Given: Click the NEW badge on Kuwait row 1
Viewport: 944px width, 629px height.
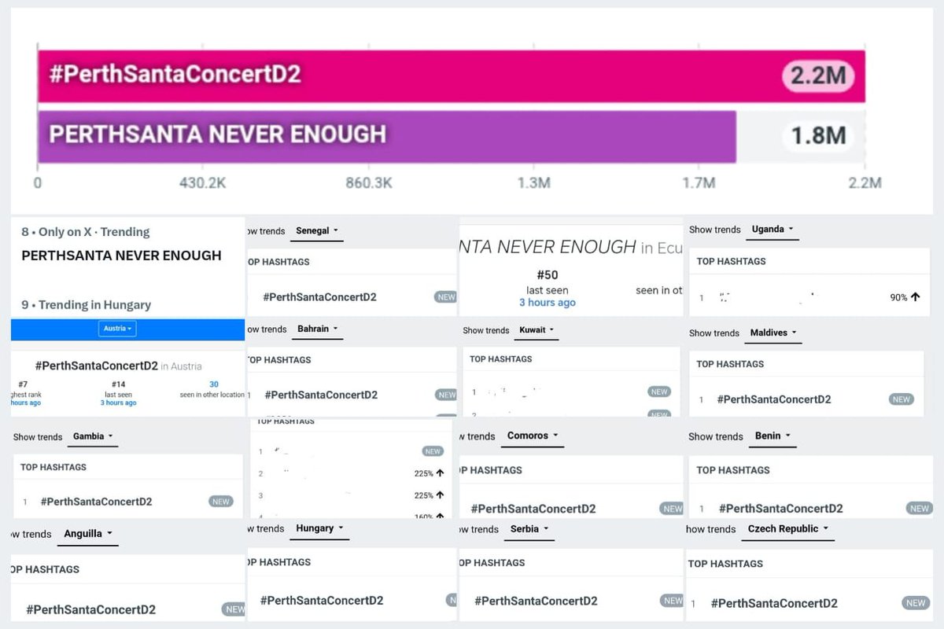Looking at the screenshot, I should 659,392.
